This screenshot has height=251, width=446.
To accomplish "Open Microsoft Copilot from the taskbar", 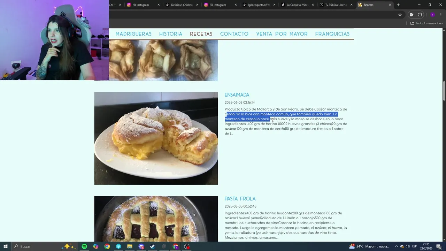I will click(96, 246).
